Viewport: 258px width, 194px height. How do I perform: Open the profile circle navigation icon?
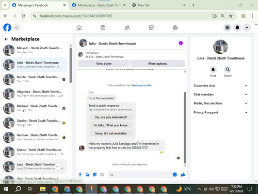pyautogui.click(x=175, y=27)
